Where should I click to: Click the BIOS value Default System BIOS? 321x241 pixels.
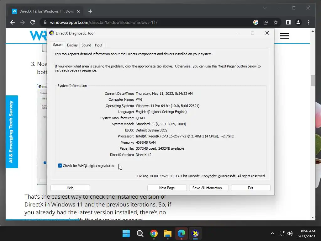coord(151,130)
